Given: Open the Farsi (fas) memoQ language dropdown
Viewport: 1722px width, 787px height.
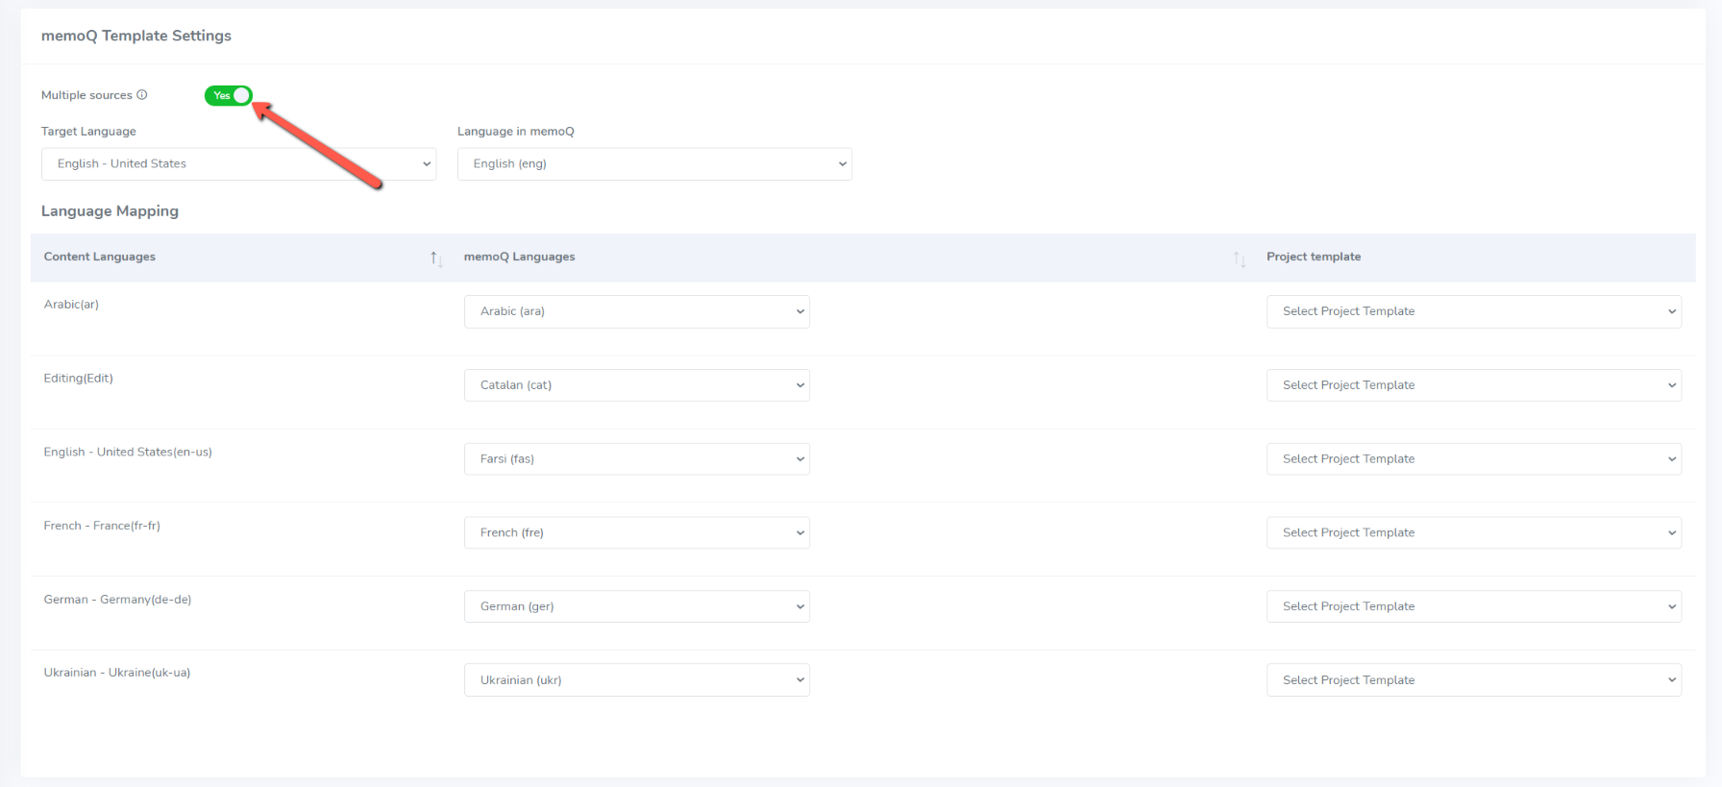Looking at the screenshot, I should coord(637,459).
